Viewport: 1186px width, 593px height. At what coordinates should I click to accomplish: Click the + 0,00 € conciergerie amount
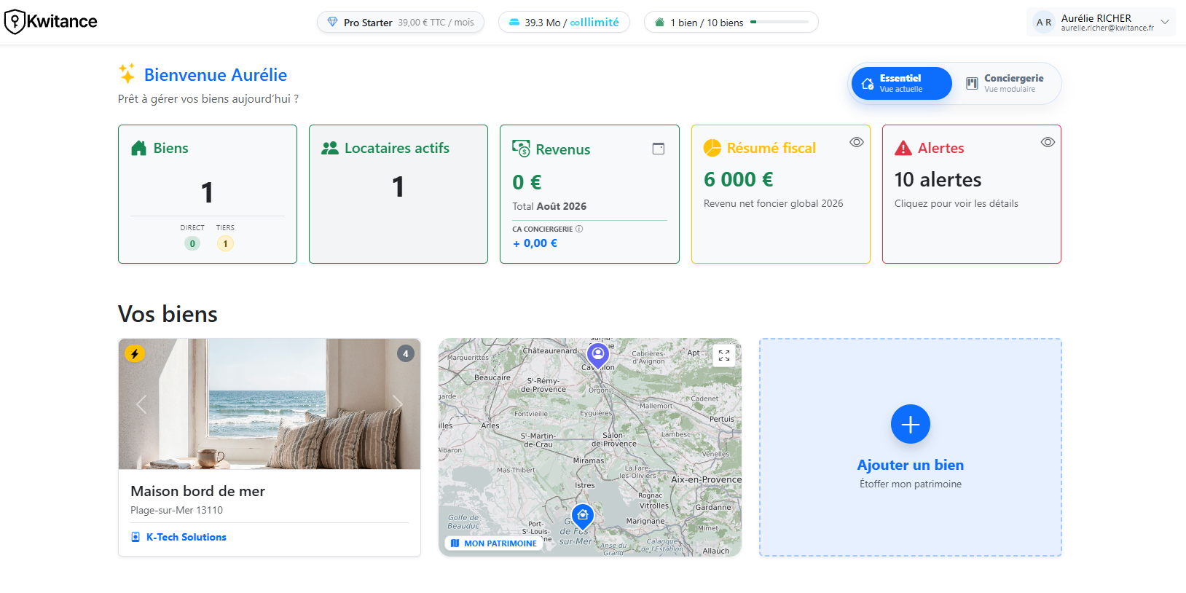(535, 243)
